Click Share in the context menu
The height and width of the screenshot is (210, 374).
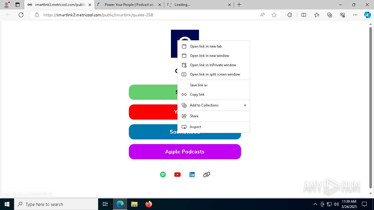[214, 116]
